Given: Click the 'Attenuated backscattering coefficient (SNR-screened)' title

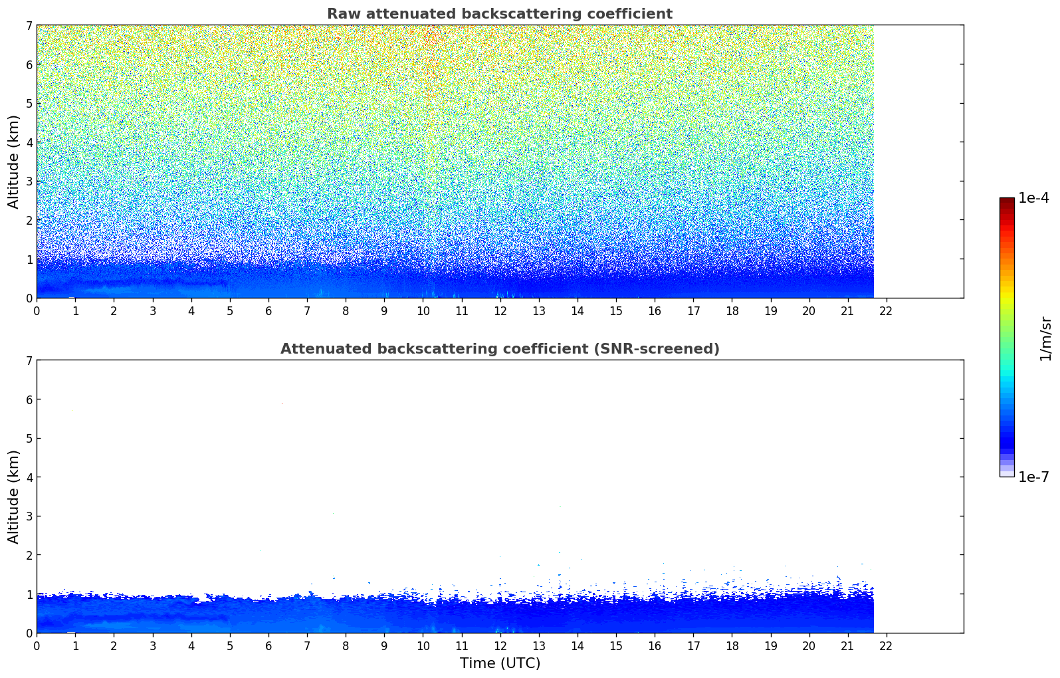Looking at the screenshot, I should [500, 349].
